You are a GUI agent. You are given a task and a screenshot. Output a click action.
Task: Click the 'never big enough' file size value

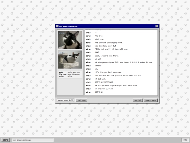(74, 74)
